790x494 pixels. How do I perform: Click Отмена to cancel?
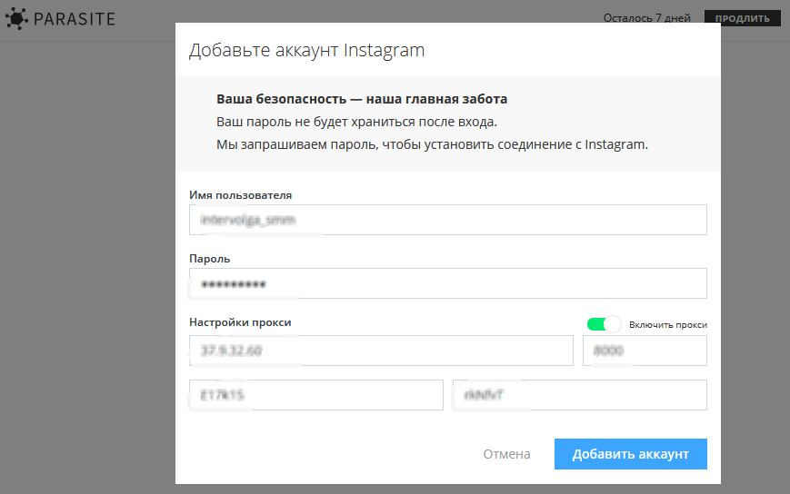(506, 454)
